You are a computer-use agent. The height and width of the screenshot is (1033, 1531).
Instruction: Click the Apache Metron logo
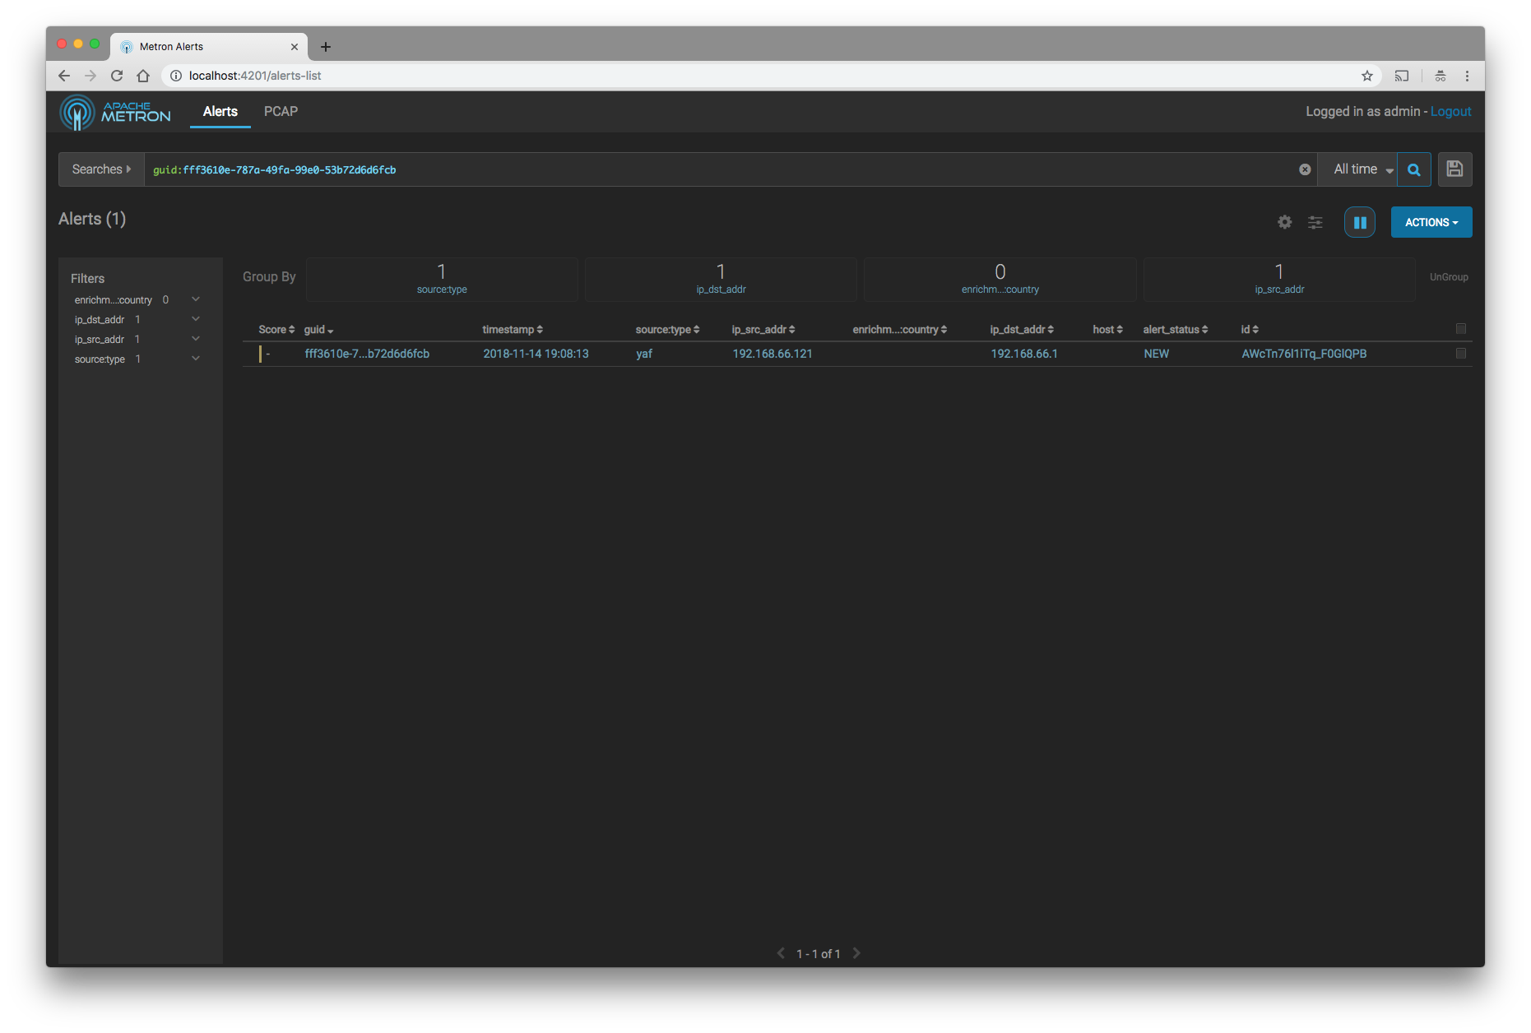[x=115, y=112]
